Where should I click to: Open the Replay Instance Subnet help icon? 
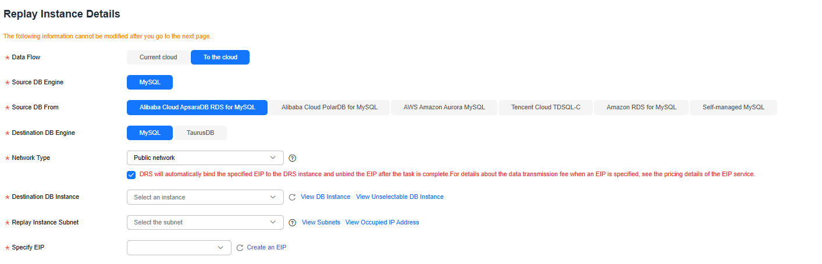[x=293, y=222]
